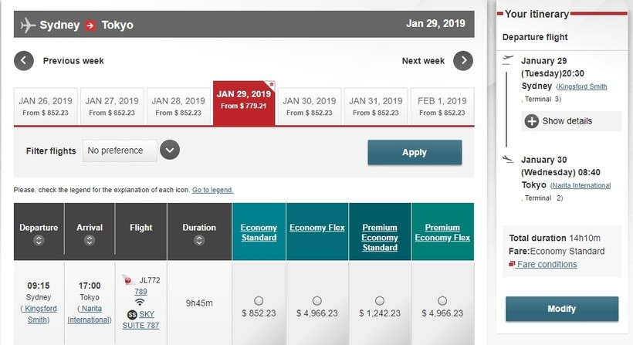Switch to the JAN 27, 2019 date tab

pos(111,107)
